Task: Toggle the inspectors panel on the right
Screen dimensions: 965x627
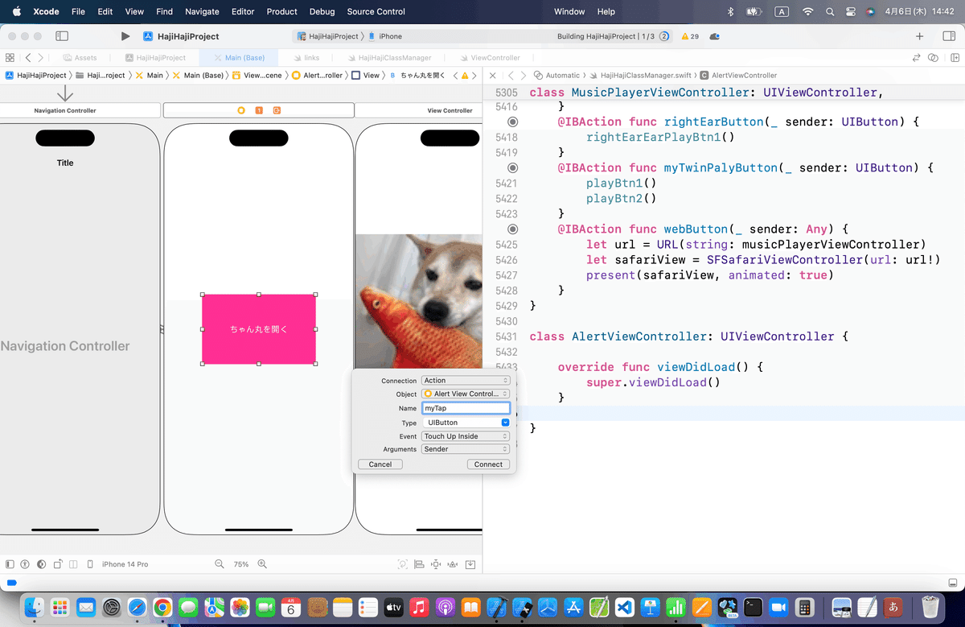Action: pos(948,36)
